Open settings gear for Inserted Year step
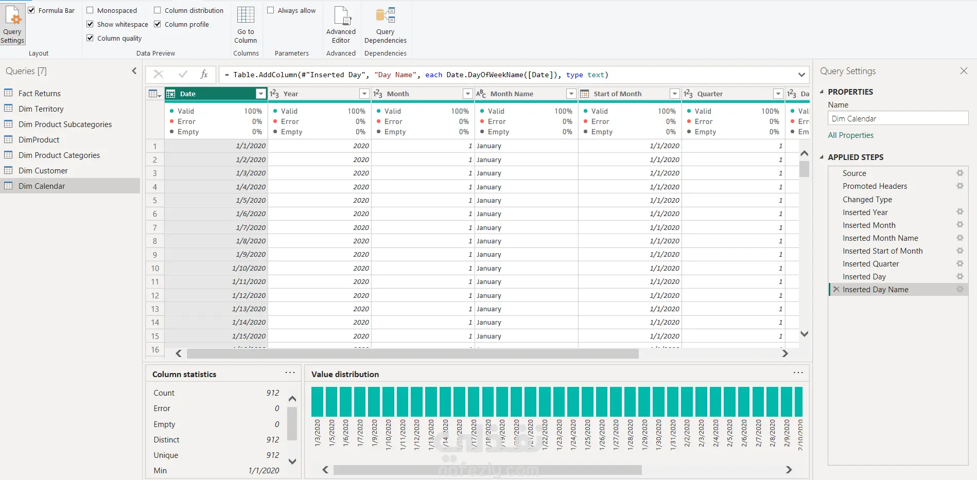Image resolution: width=977 pixels, height=480 pixels. pyautogui.click(x=960, y=211)
